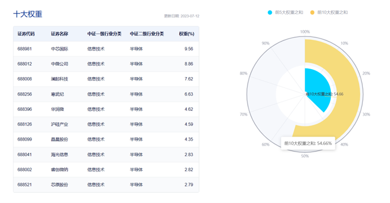The image size is (390, 203).
Task: Click weight value 2.82
Action: pyautogui.click(x=189, y=170)
